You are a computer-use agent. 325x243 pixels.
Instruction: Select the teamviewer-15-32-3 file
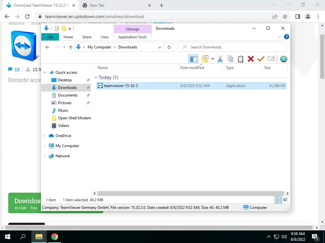pyautogui.click(x=191, y=85)
